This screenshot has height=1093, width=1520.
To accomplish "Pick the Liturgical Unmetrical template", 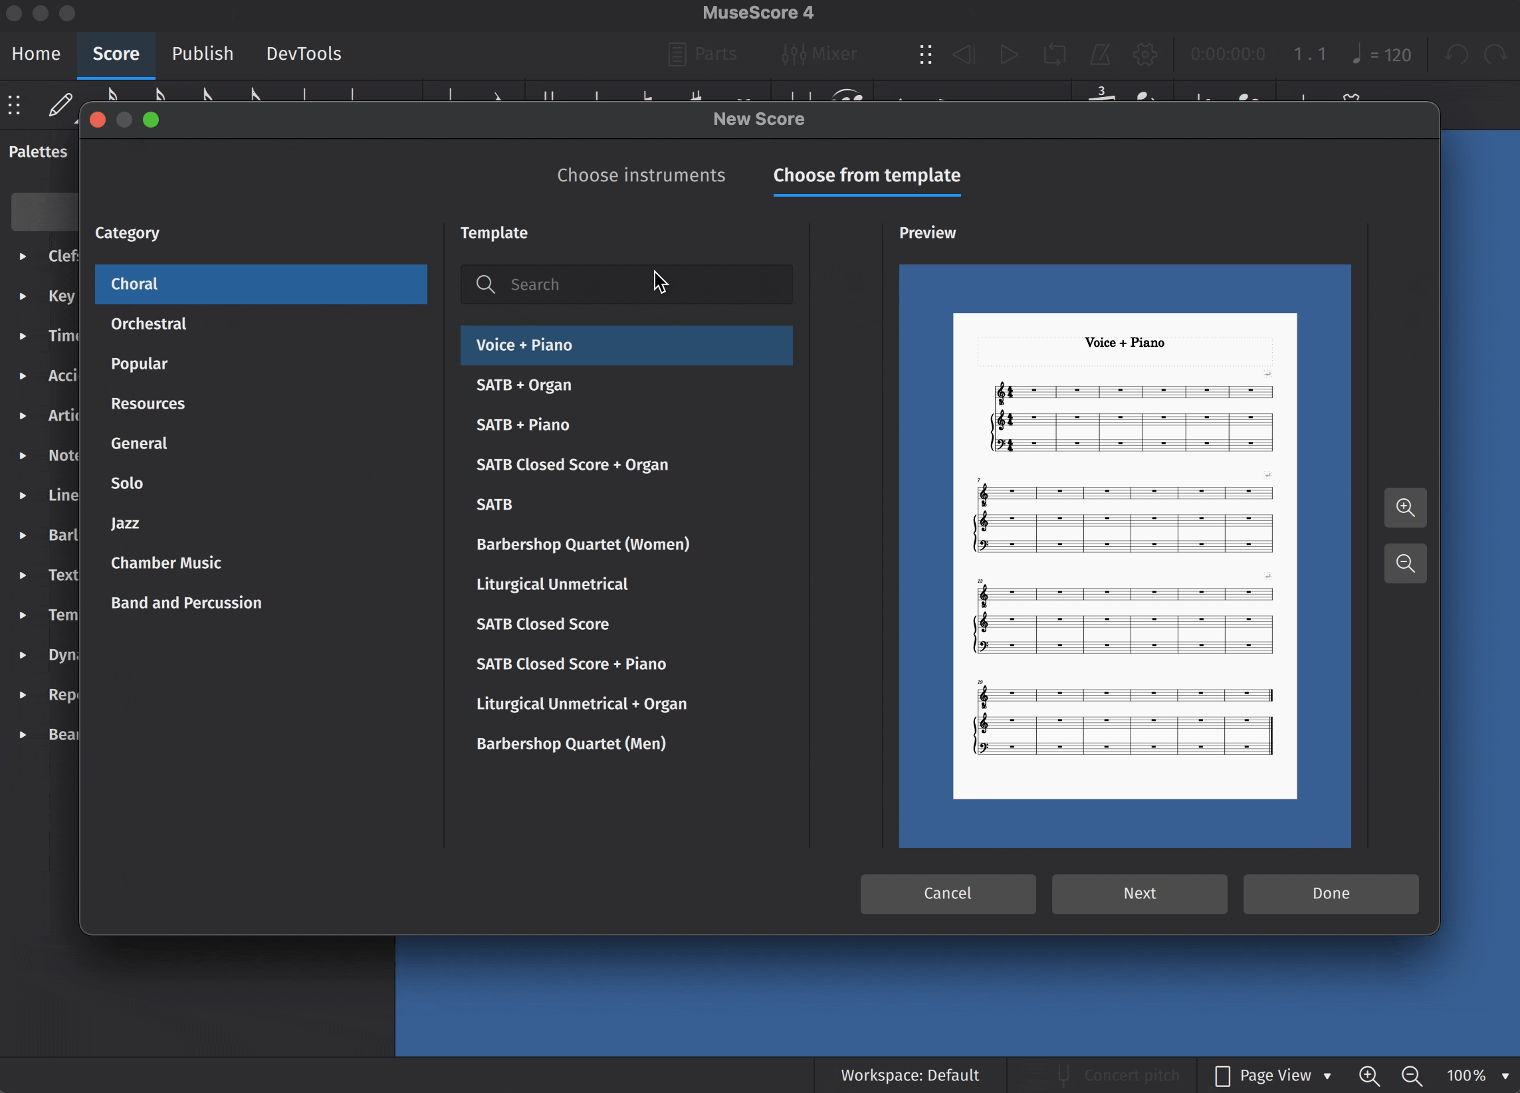I will point(626,584).
